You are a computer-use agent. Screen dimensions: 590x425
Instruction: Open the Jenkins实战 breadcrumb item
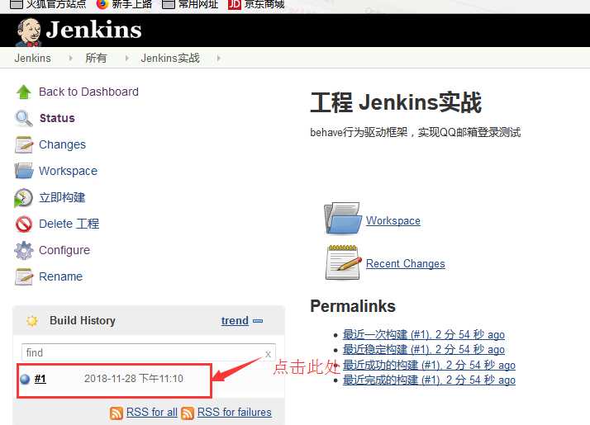coord(170,59)
